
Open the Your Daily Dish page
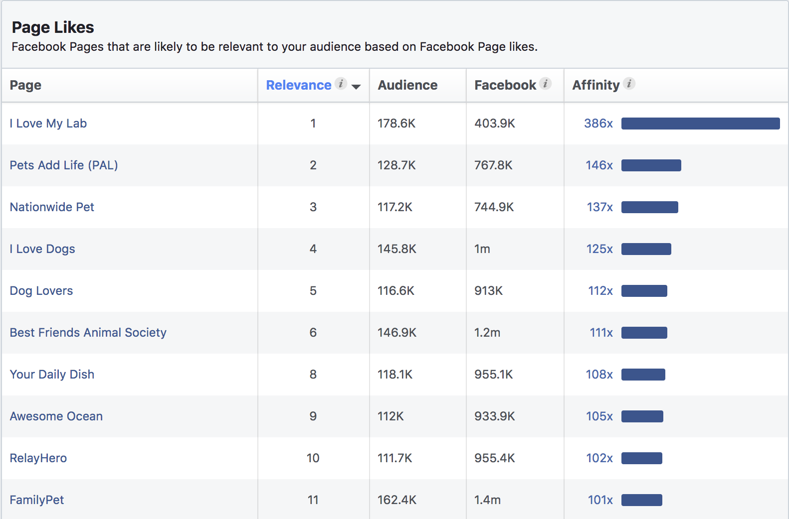click(x=52, y=375)
